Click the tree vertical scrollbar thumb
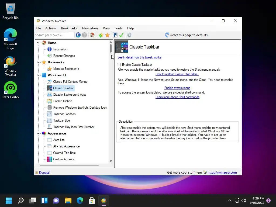276x207 pixels. pos(111,48)
